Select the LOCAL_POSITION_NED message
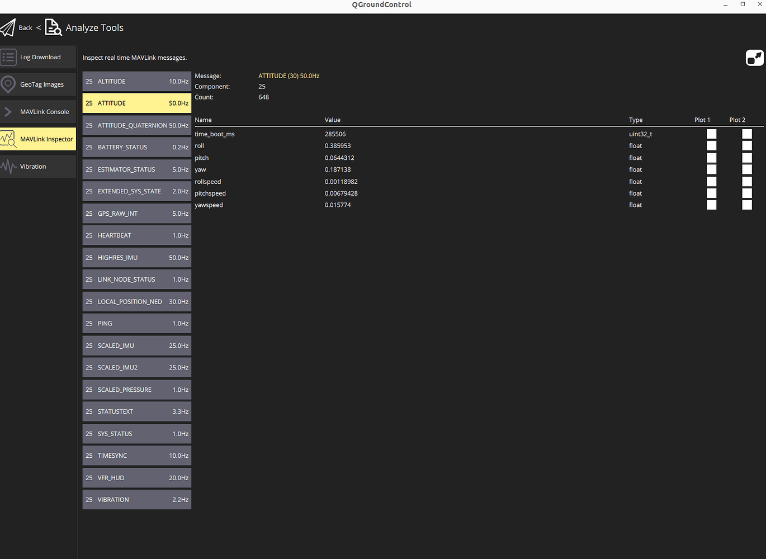766x559 pixels. pos(137,302)
